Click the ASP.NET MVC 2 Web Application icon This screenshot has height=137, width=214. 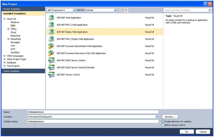[x=51, y=25]
